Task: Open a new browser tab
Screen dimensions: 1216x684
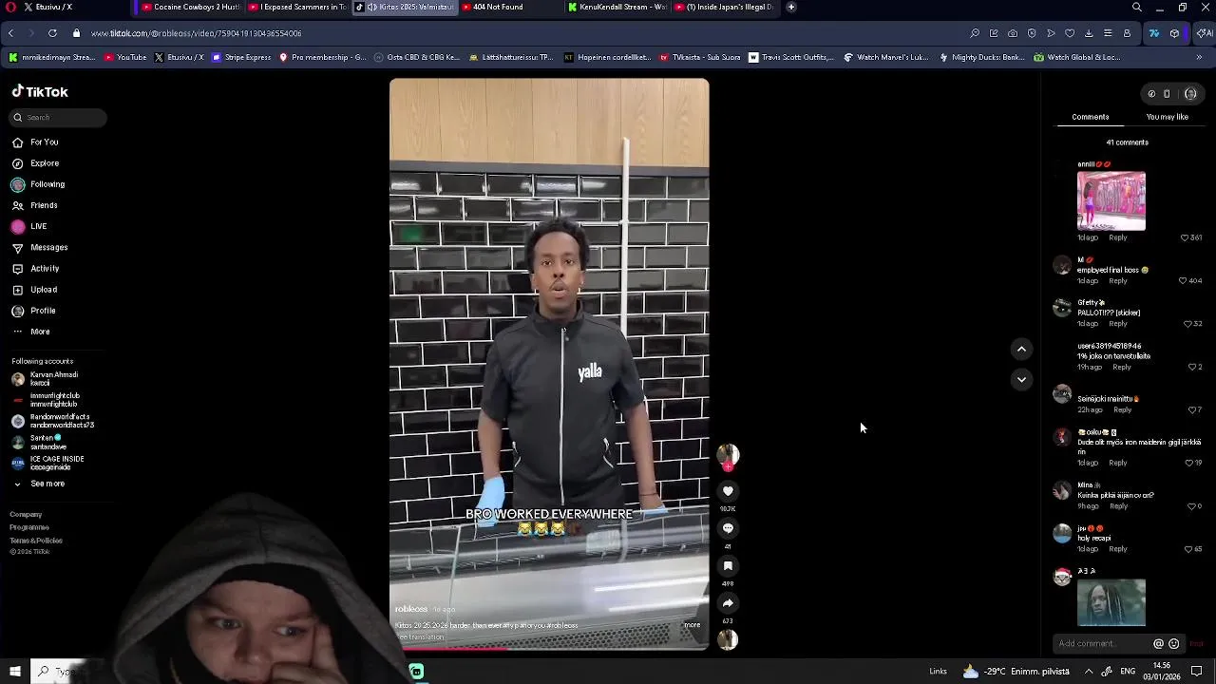Action: coord(791,7)
